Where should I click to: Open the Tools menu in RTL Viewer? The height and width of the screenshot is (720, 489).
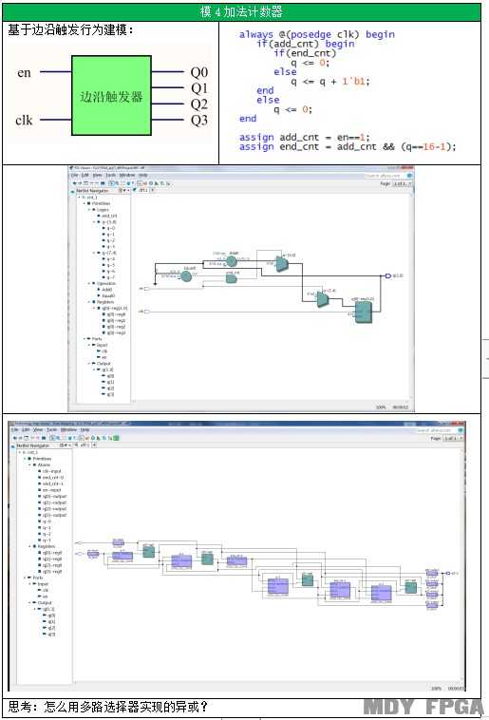point(111,176)
